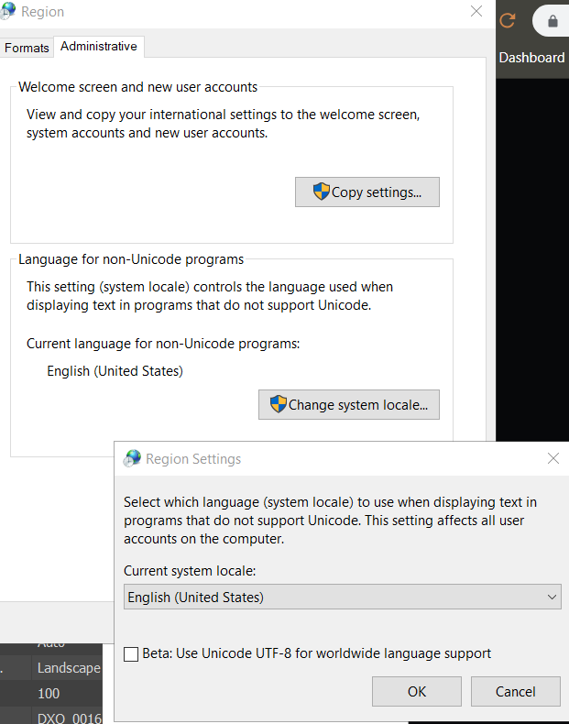Expand the locale list using the chevron arrow
This screenshot has height=724, width=569.
552,598
